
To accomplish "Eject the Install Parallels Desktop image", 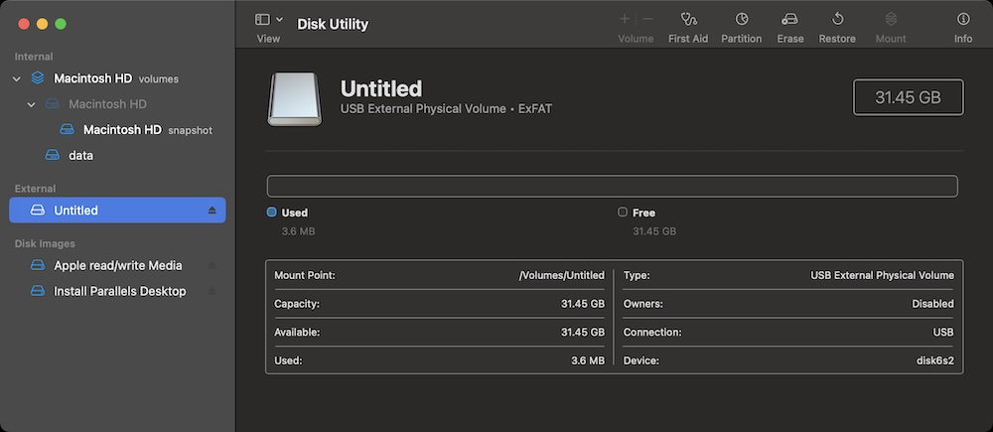I will pyautogui.click(x=212, y=292).
